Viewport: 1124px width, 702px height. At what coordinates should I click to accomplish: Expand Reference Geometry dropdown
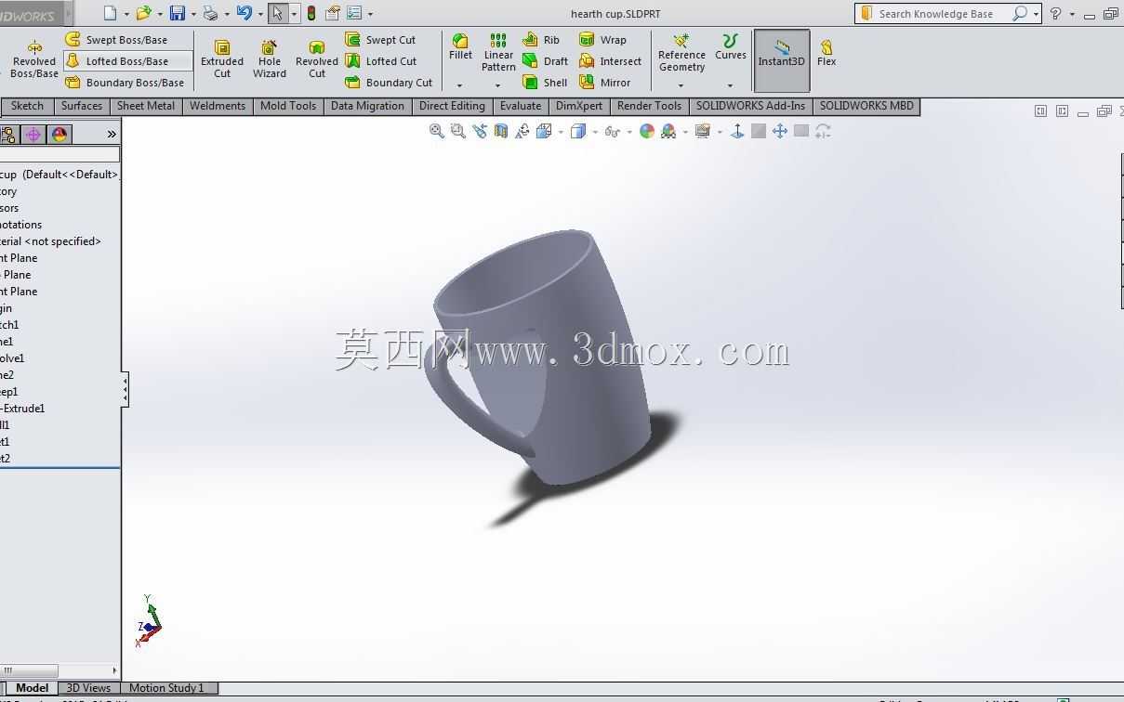pyautogui.click(x=681, y=85)
